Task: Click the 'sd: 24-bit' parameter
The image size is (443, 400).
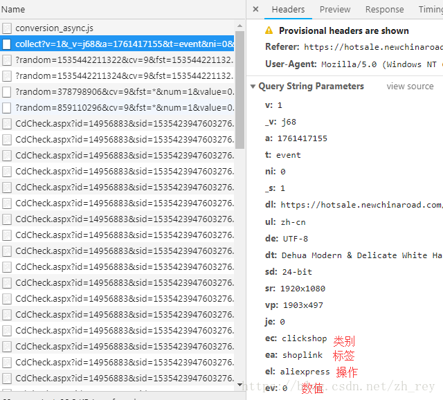Action: tap(289, 272)
